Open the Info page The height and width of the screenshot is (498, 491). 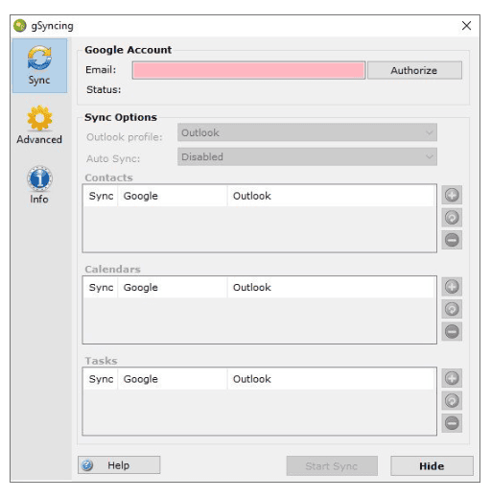[x=39, y=185]
